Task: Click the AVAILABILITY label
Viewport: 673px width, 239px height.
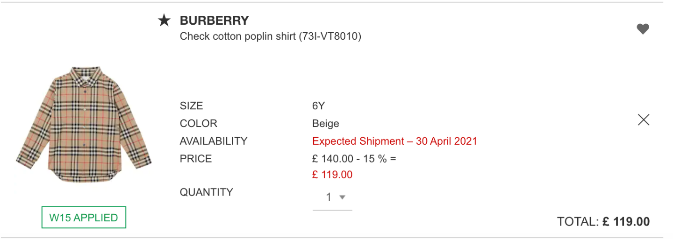Action: 214,141
